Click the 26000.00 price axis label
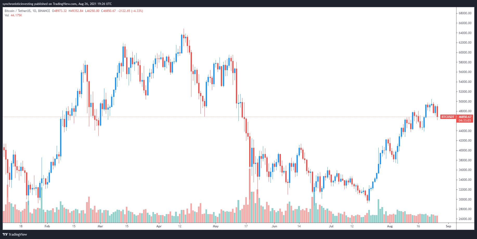The height and width of the screenshot is (239, 477). pos(465,219)
